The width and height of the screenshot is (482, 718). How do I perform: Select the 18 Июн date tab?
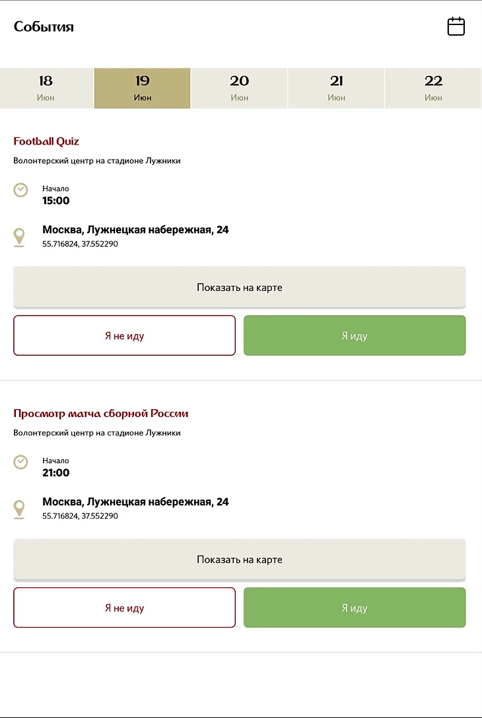click(46, 88)
